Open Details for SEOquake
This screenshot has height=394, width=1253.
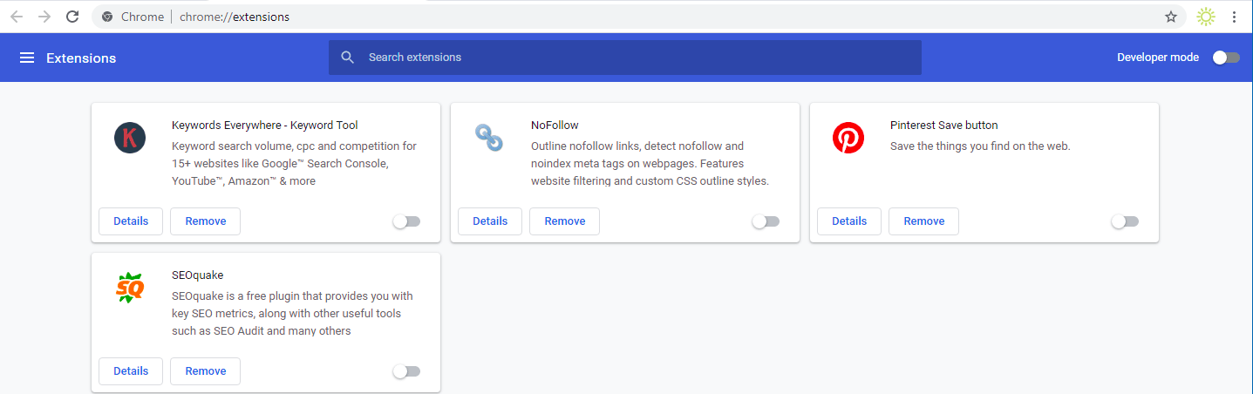coord(131,371)
